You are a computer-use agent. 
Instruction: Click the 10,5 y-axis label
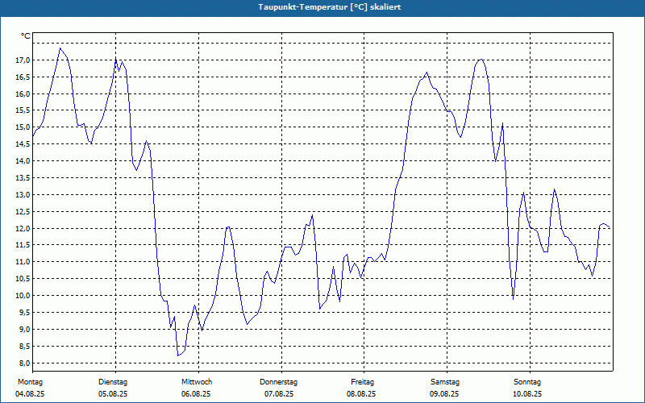pos(23,279)
